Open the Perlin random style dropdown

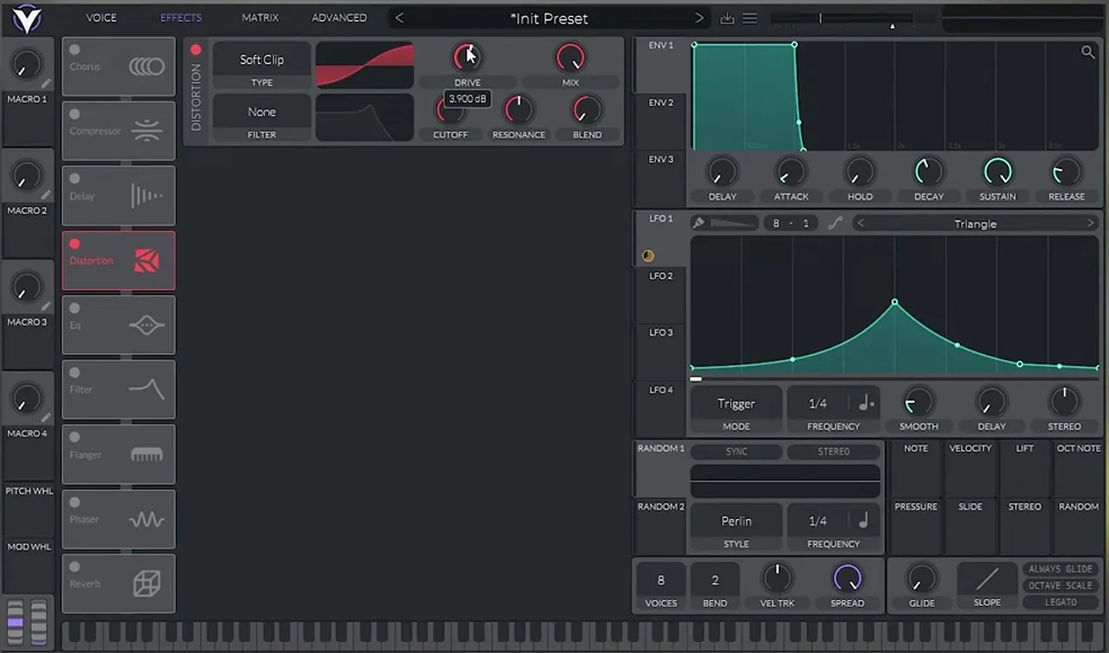(x=736, y=520)
